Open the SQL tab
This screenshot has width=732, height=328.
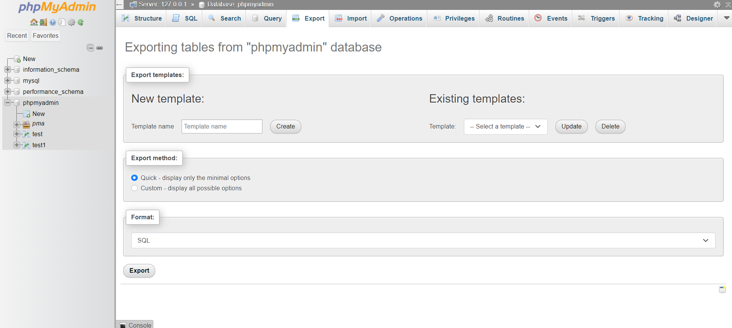(x=185, y=18)
